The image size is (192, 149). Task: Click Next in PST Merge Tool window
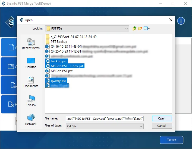coord(171,140)
